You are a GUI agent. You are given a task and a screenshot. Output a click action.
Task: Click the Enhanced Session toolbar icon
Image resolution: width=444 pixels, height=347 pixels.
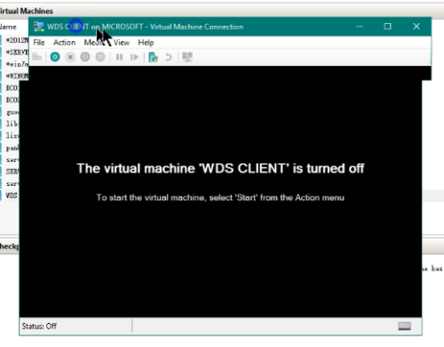point(187,57)
